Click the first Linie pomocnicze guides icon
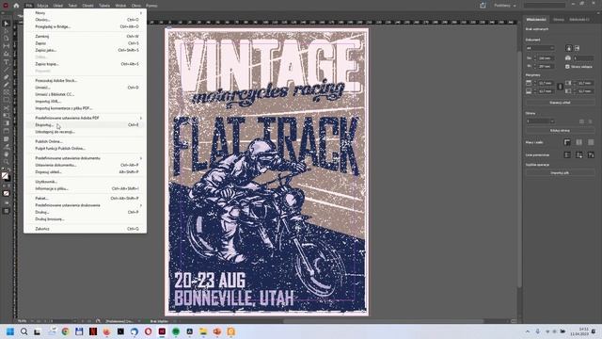Viewport: 602px width, 339px height. [567, 154]
